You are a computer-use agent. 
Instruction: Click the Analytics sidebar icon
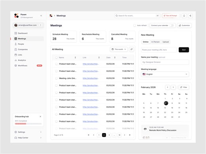[x=15, y=60]
